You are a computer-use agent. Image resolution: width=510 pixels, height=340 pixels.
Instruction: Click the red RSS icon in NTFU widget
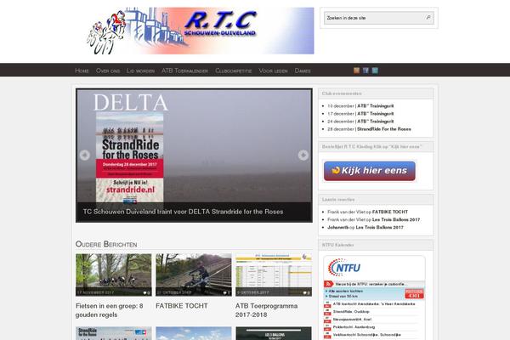pyautogui.click(x=328, y=284)
